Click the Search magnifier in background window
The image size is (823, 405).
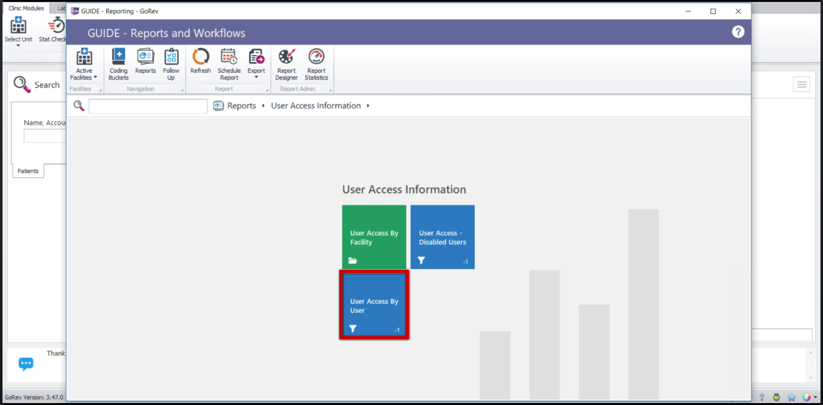[x=22, y=84]
